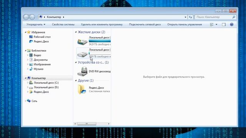Image resolution: width=246 pixels, height=138 pixels.
Task: Click the Desktop icon under Favorites
Action: 31,37
